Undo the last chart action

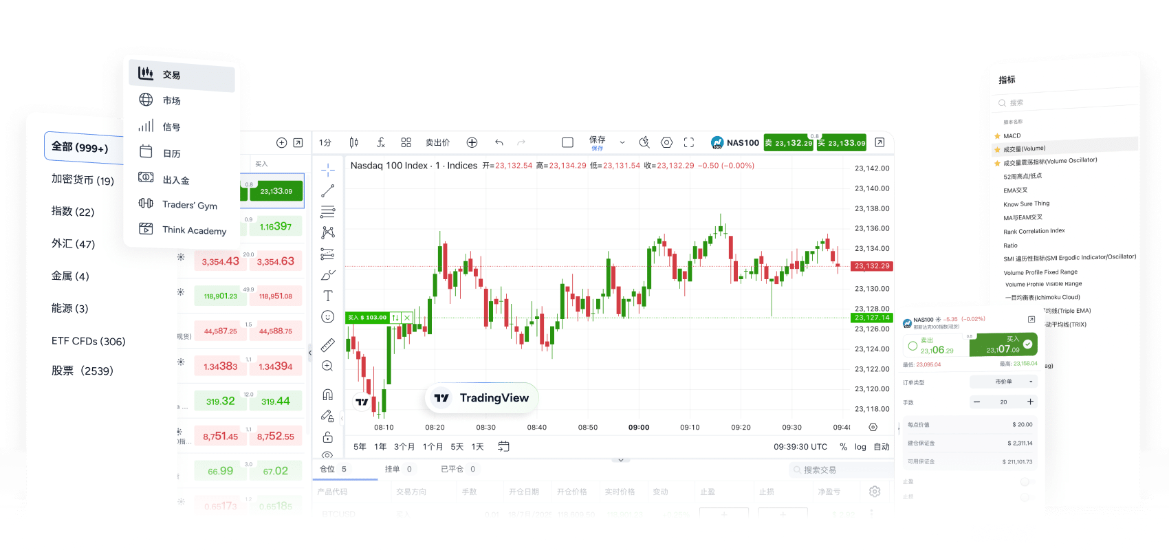499,142
